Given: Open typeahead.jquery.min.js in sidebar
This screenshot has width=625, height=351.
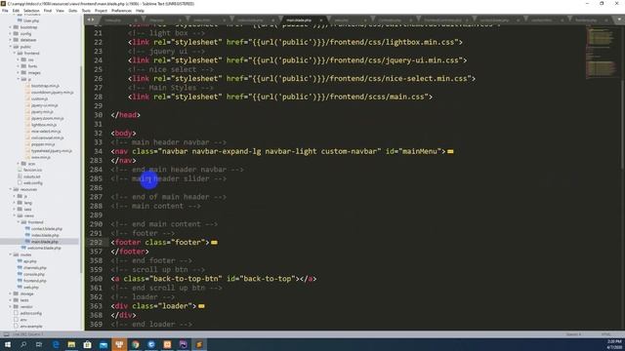Looking at the screenshot, I should tap(52, 151).
